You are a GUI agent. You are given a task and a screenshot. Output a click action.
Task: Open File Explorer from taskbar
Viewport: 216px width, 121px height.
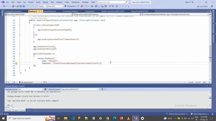click(65, 118)
